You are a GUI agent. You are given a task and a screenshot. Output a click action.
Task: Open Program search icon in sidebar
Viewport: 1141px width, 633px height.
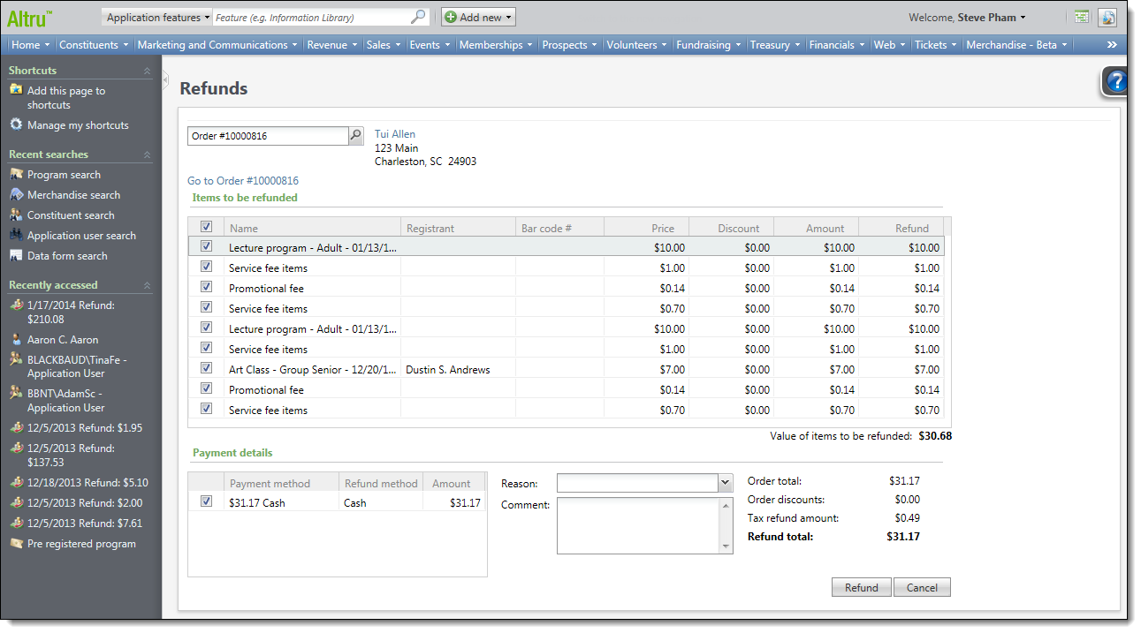pos(16,175)
